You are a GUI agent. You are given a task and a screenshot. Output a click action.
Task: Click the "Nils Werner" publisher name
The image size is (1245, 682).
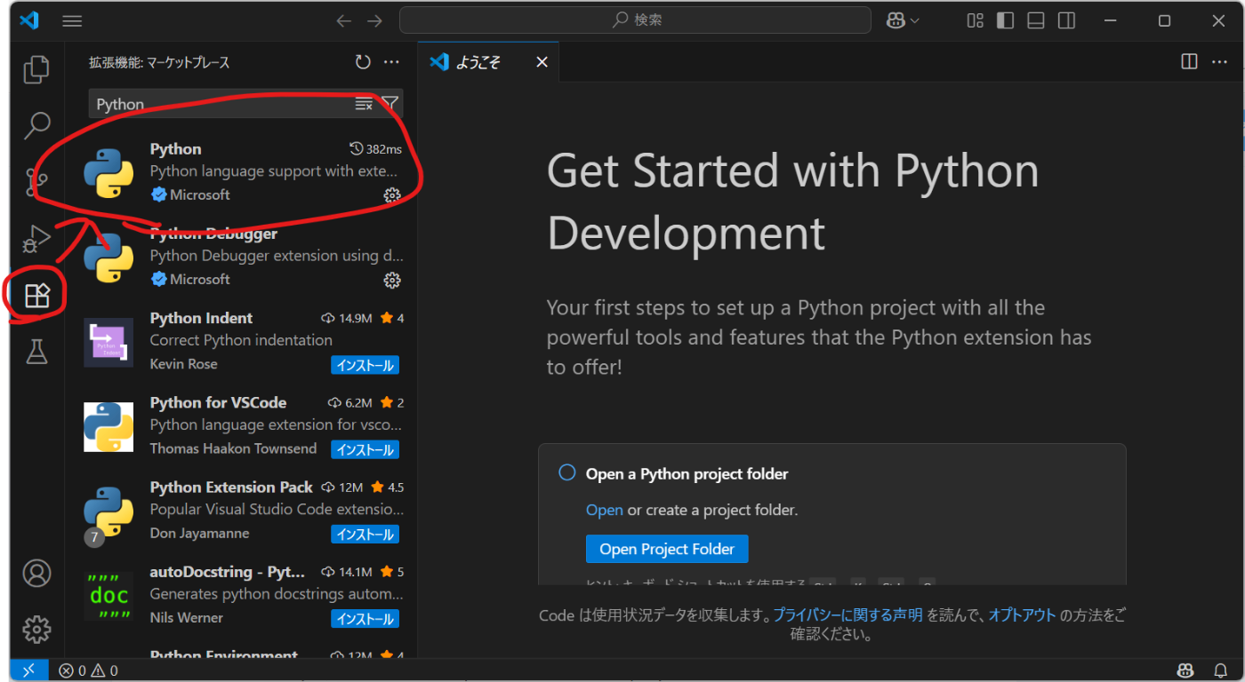tap(187, 618)
